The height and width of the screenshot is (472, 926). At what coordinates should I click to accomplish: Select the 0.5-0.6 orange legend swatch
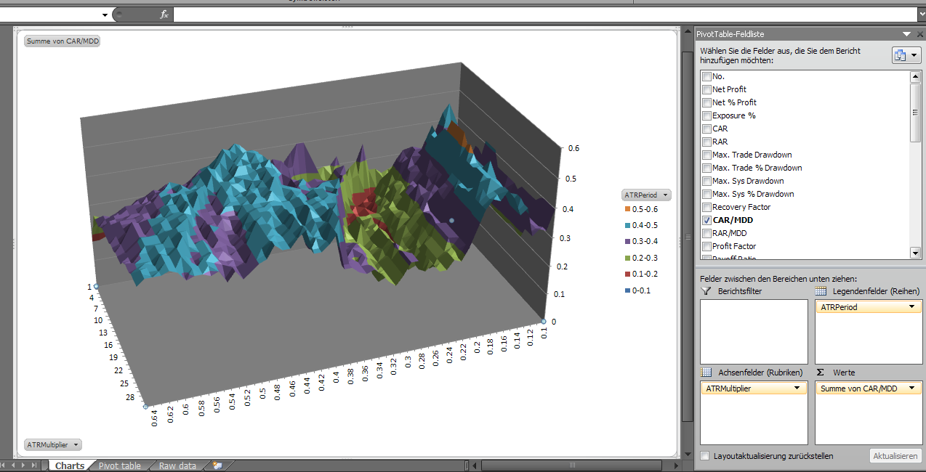point(627,209)
